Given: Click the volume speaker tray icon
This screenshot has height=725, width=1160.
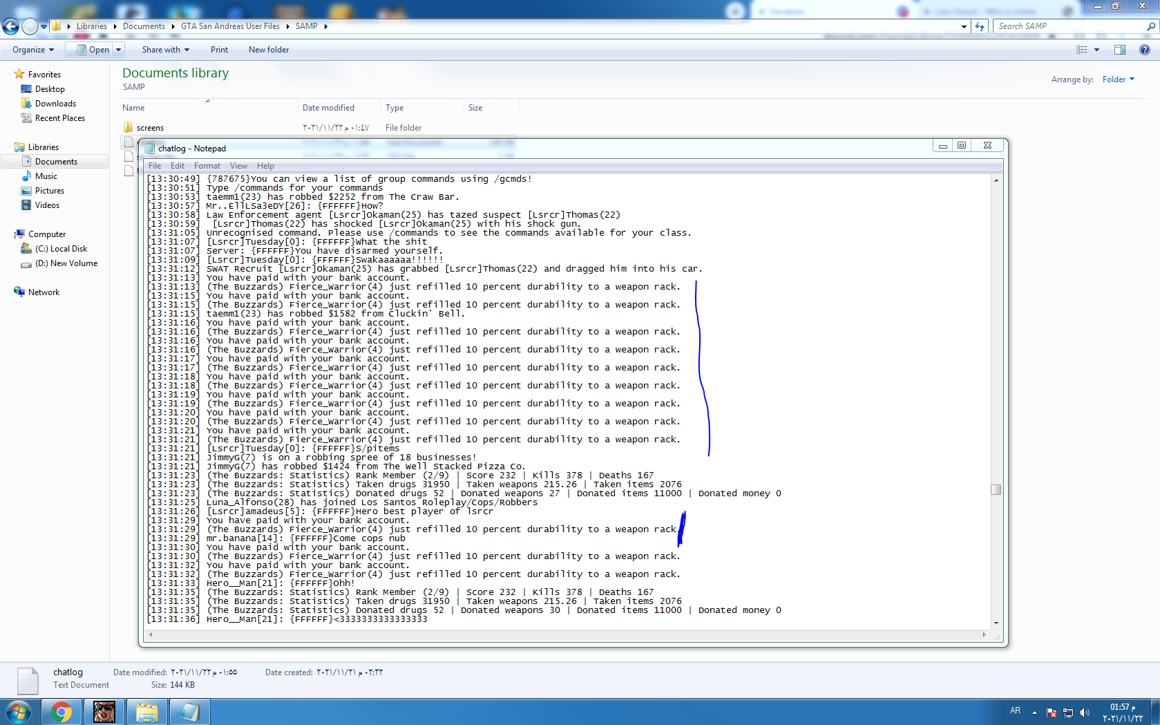Looking at the screenshot, I should (1085, 713).
